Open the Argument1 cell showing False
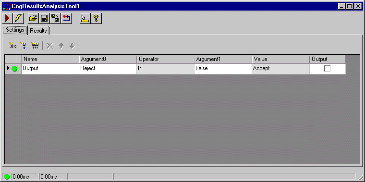 click(223, 69)
